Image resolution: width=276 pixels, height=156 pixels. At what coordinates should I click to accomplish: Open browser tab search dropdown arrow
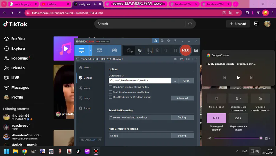(4, 4)
